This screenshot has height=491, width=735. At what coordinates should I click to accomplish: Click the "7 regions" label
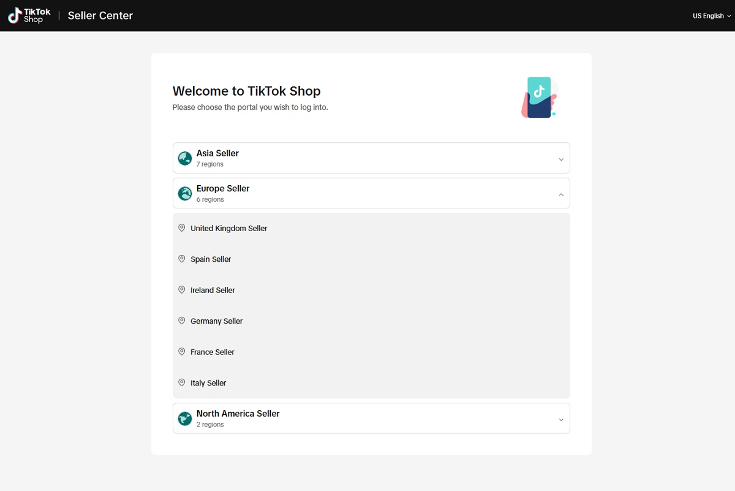pos(210,164)
